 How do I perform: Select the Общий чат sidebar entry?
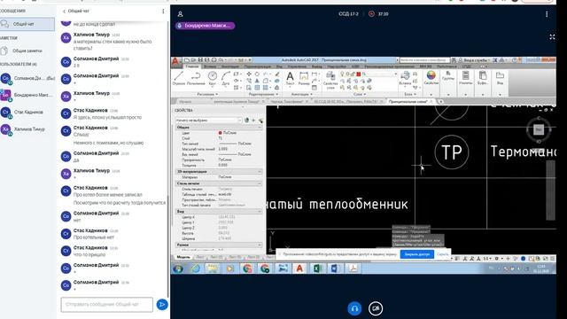27,24
